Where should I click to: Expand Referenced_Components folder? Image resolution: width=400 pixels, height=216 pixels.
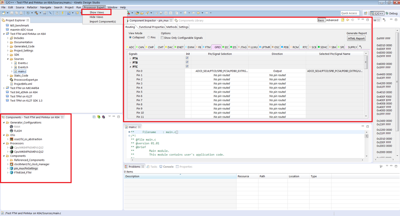pos(8,160)
